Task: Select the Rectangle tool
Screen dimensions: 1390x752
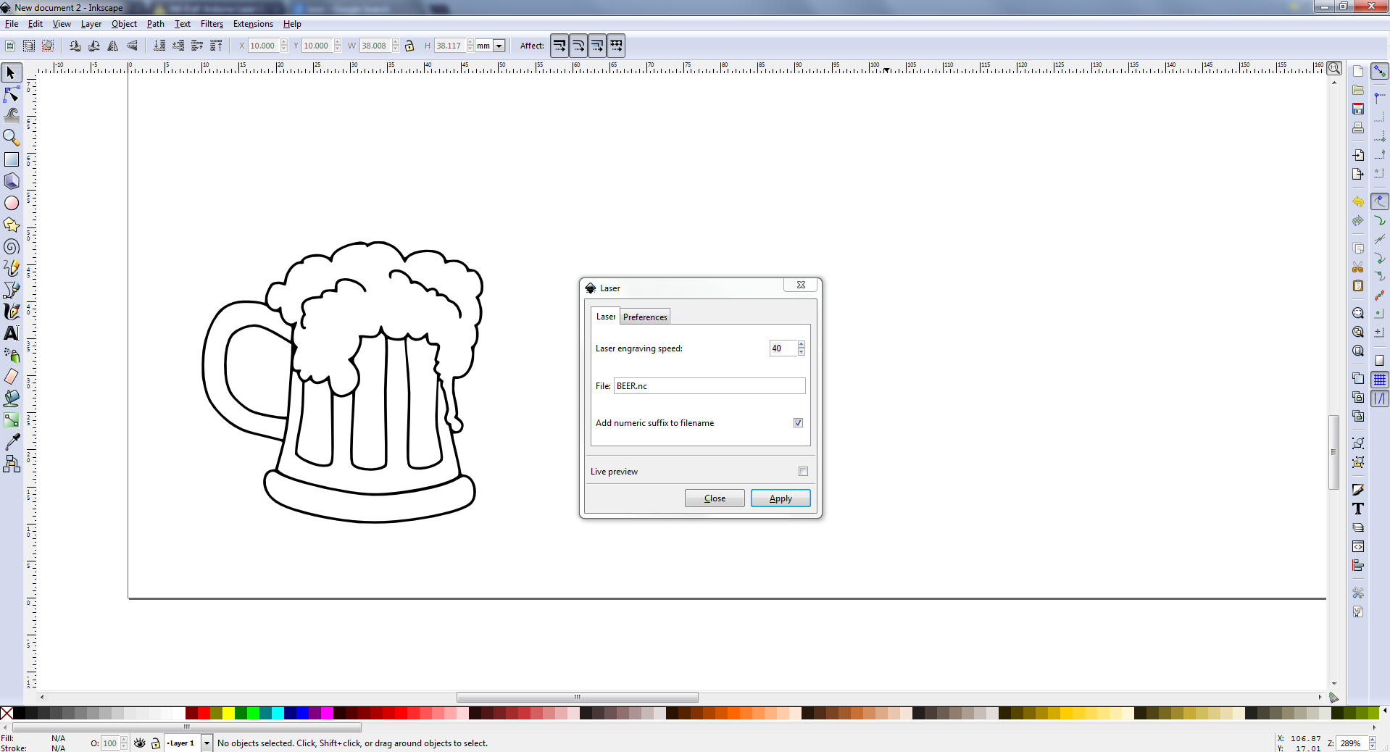Action: click(12, 159)
